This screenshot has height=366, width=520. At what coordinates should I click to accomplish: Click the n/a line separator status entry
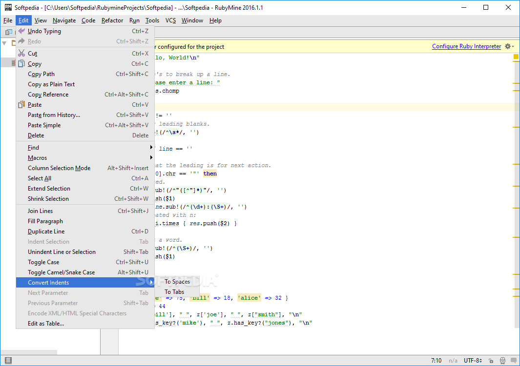pos(453,361)
